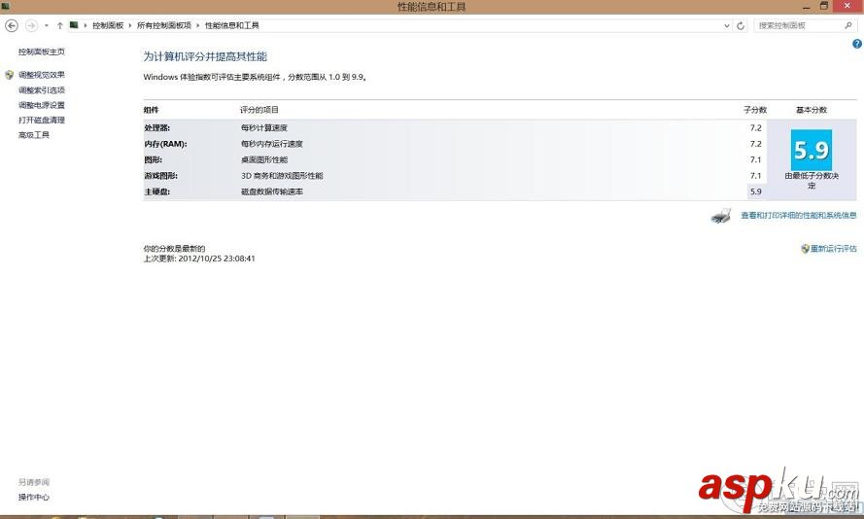Go back with the navigation arrow
864x519 pixels.
tap(12, 25)
